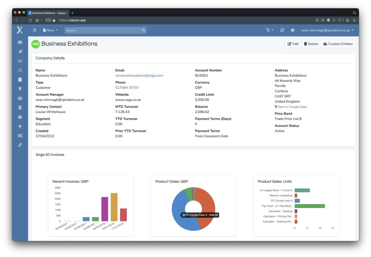The width and height of the screenshot is (371, 257).
Task: Go back in browser history
Action: pos(16,20)
